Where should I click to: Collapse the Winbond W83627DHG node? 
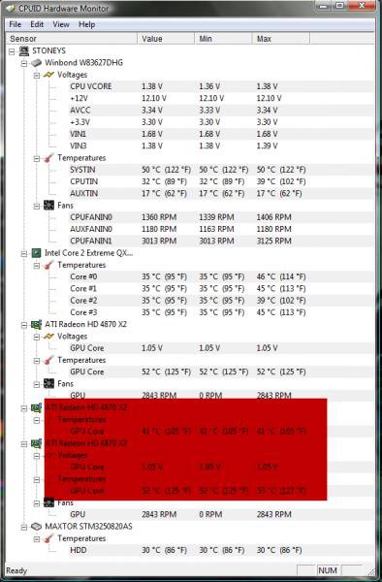(x=24, y=63)
